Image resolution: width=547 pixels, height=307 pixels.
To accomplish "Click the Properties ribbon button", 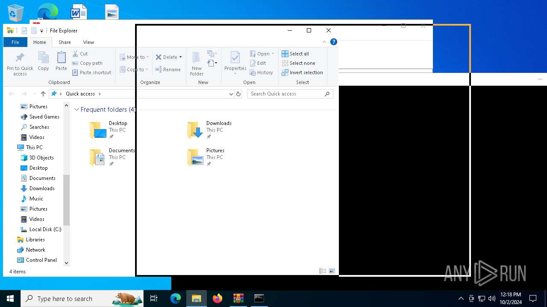I will 235,63.
